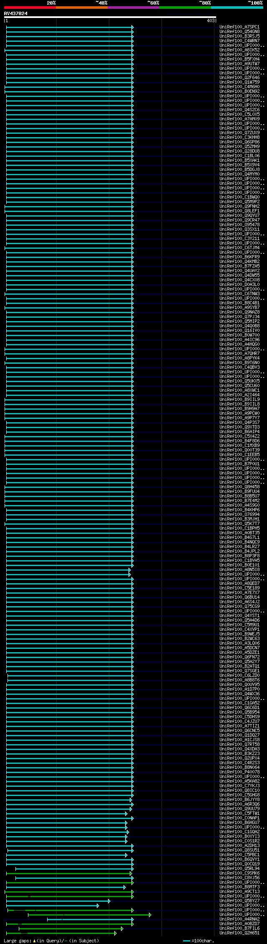Select label UniRef100_Q1W759
The image size is (267, 944).
[x=239, y=82]
